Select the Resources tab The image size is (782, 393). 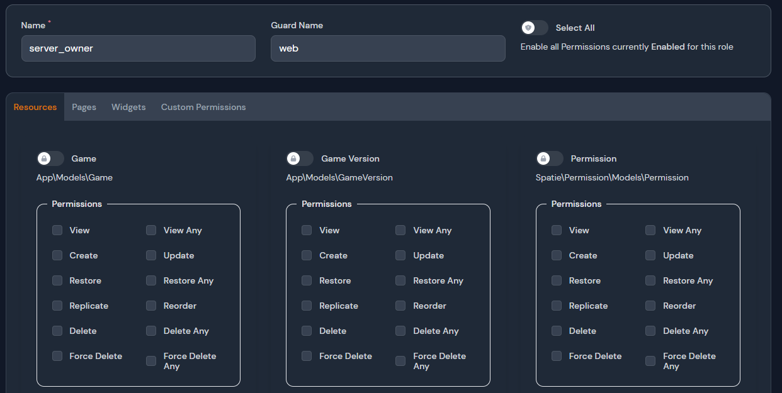point(35,107)
